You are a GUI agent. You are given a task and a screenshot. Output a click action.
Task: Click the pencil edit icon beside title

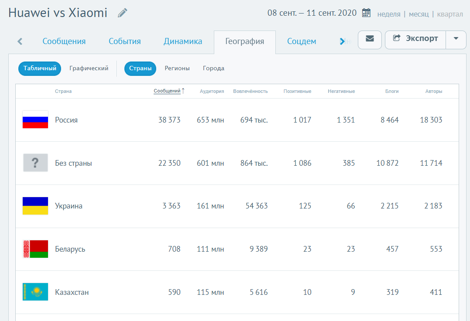(122, 13)
